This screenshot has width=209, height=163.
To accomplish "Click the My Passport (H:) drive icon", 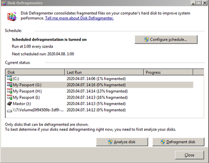I will click(x=10, y=91).
